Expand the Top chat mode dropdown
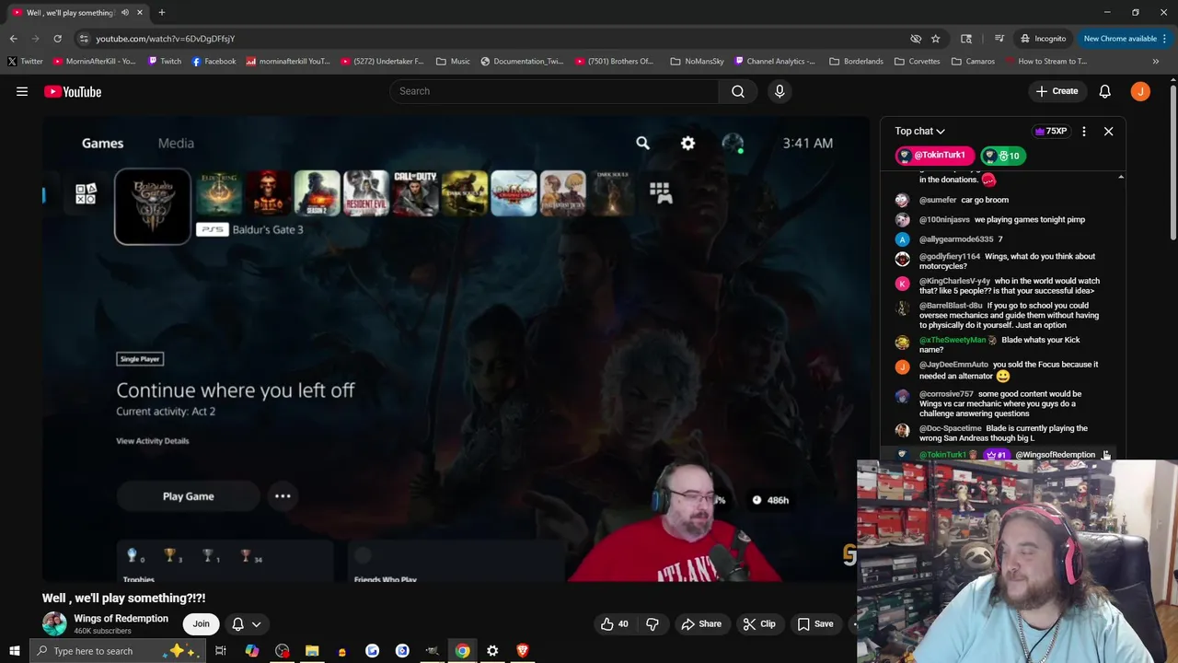The height and width of the screenshot is (663, 1178). (x=919, y=132)
